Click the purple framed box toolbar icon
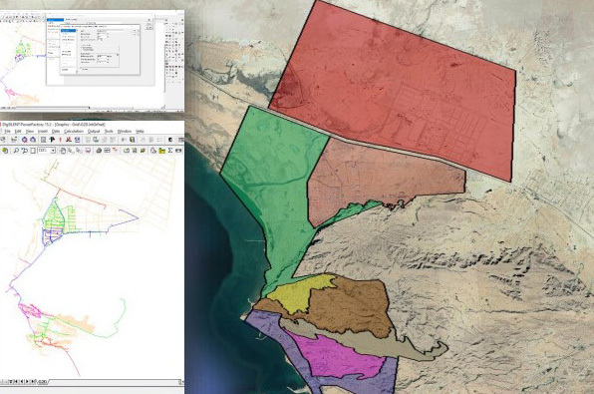The width and height of the screenshot is (594, 394). [x=77, y=140]
